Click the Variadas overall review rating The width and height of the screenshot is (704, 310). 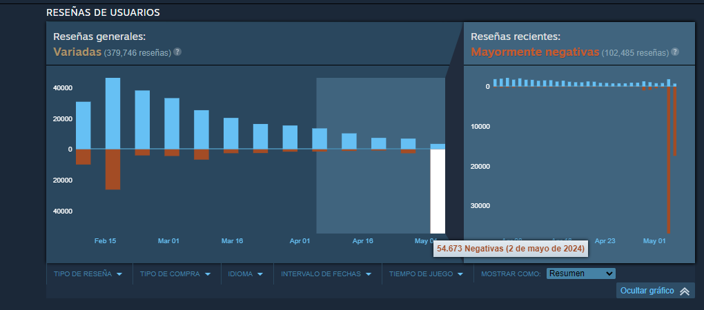pos(77,52)
